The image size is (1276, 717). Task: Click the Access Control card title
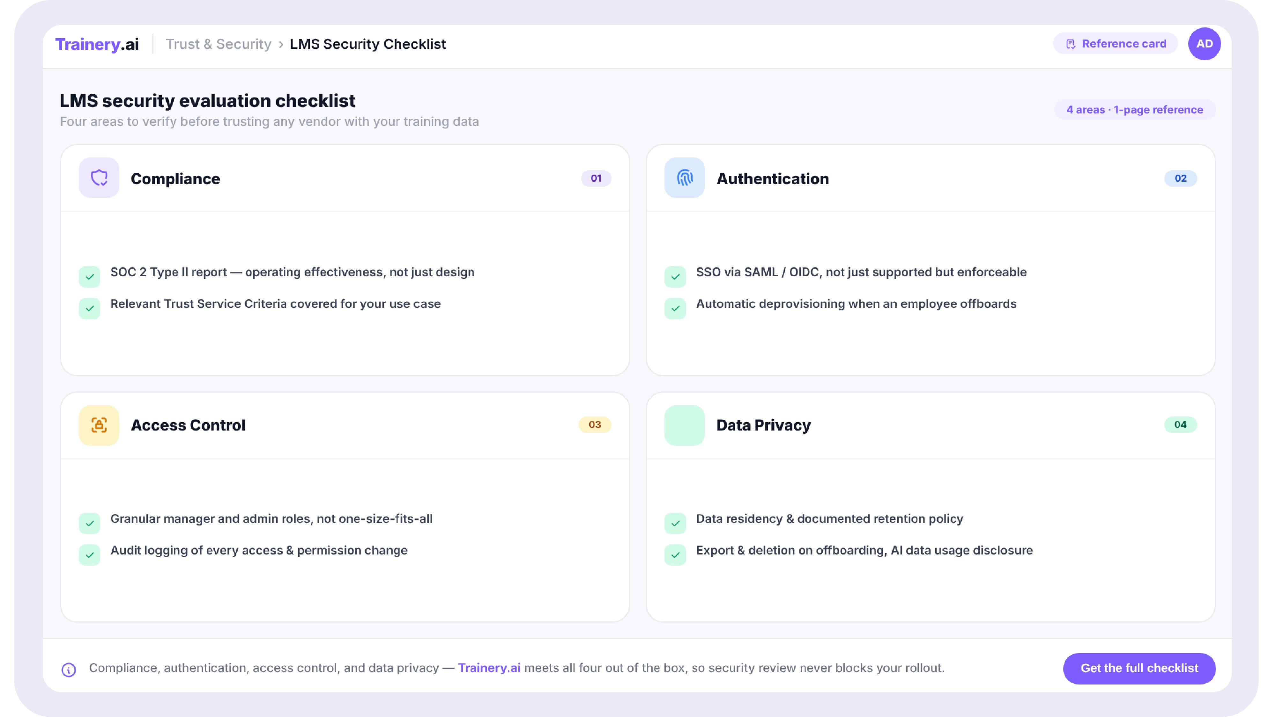click(x=188, y=425)
